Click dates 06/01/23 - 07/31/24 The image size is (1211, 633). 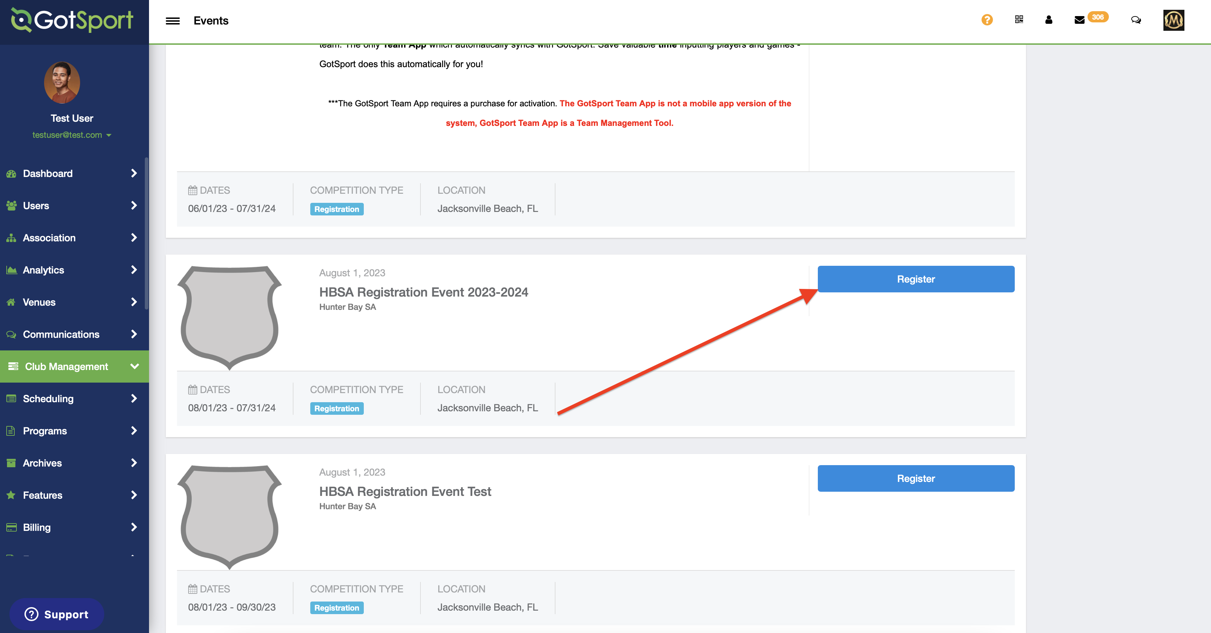[232, 209]
